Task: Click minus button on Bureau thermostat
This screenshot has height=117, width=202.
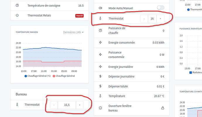Action: [x=54, y=105]
